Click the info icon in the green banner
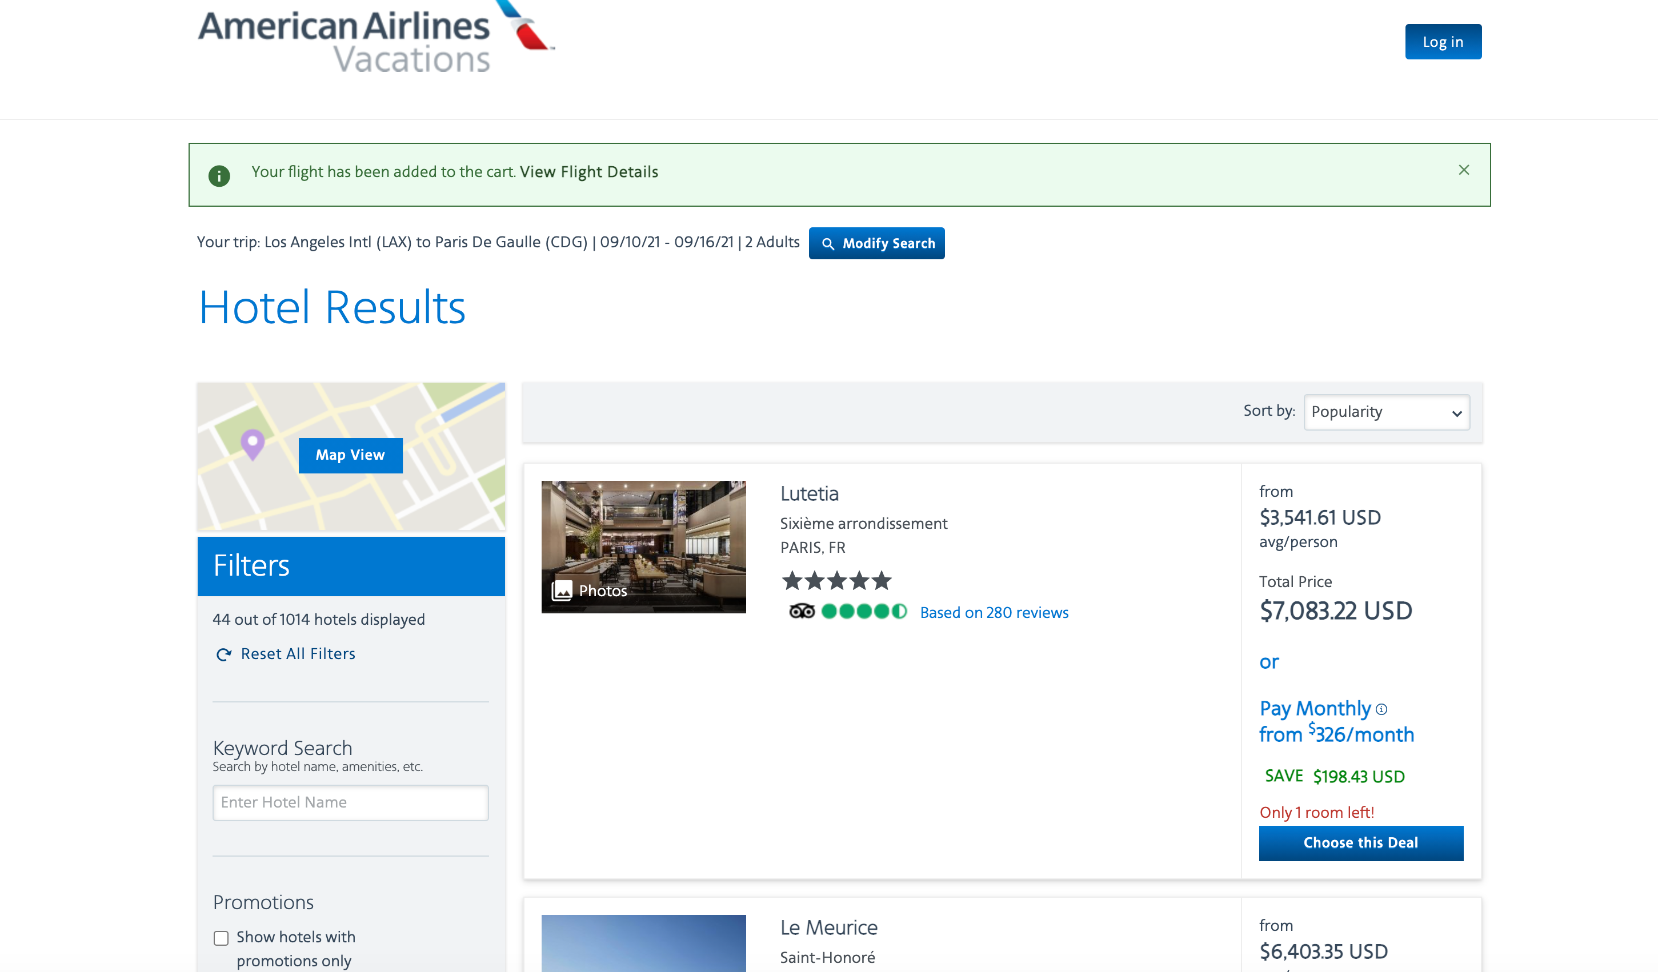This screenshot has height=972, width=1658. click(x=219, y=175)
